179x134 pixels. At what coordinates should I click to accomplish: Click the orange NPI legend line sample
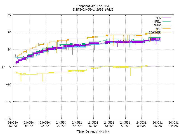point(166,28)
